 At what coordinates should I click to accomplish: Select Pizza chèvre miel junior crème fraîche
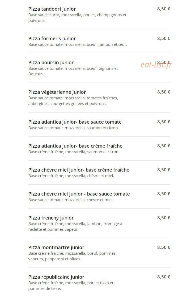[79, 170]
